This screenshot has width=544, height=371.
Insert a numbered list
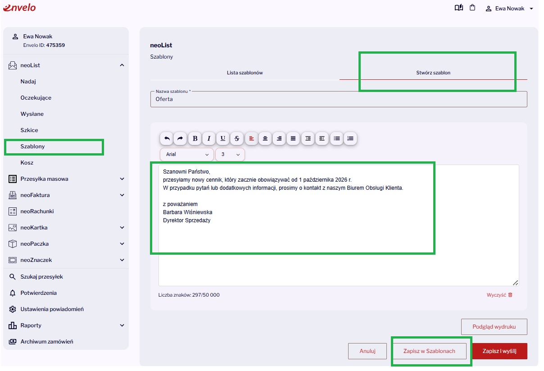(350, 138)
